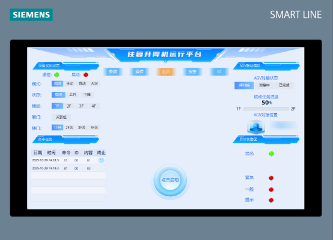The width and height of the screenshot is (333, 240).
Task: Click the SMART LINE label
Action: click(296, 14)
